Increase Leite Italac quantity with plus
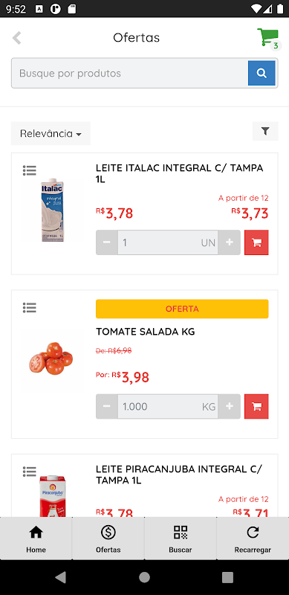289x595 pixels. point(229,242)
